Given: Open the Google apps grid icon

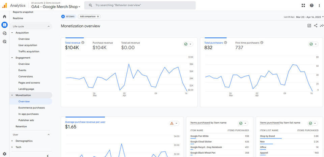Looking at the screenshot, I should tap(303, 5).
